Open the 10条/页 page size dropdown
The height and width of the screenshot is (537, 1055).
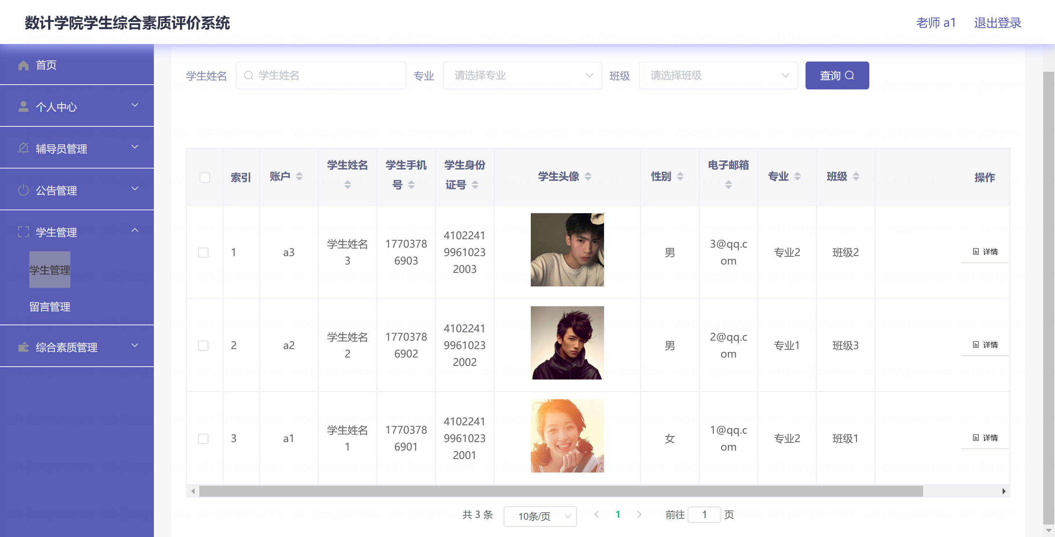[x=540, y=516]
